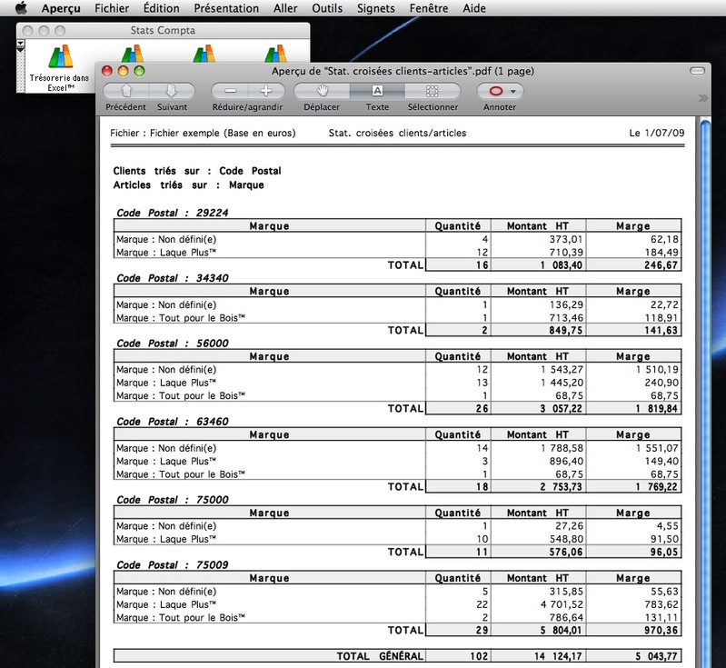The image size is (726, 668).
Task: Click 'Clients triés sur : Code Postal' line
Action: (x=197, y=171)
